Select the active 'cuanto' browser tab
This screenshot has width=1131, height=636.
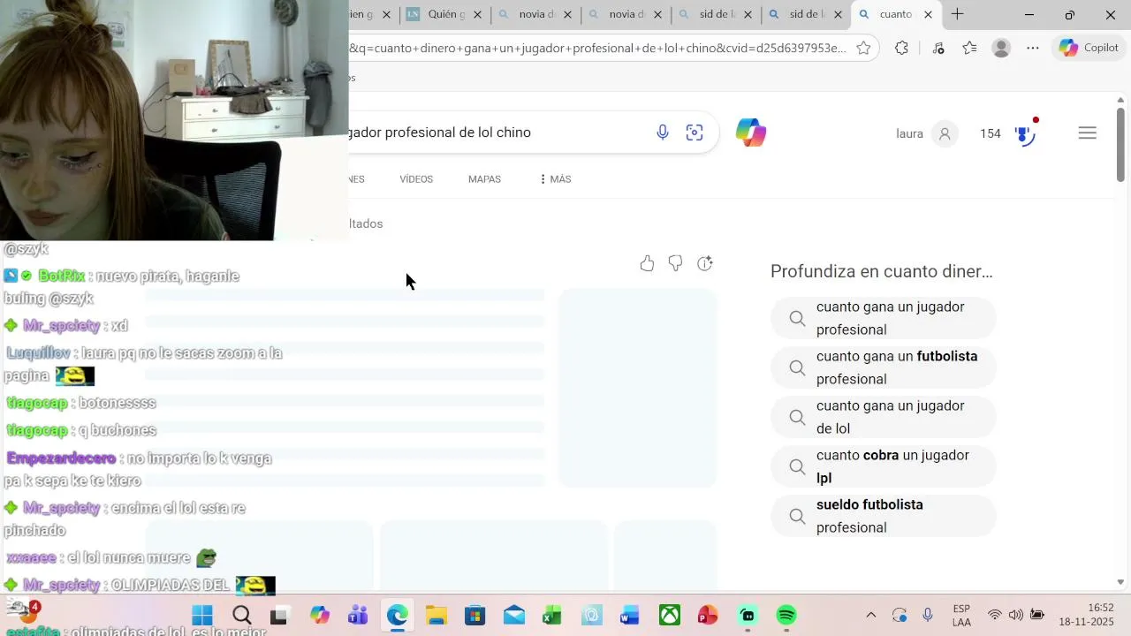pyautogui.click(x=896, y=14)
